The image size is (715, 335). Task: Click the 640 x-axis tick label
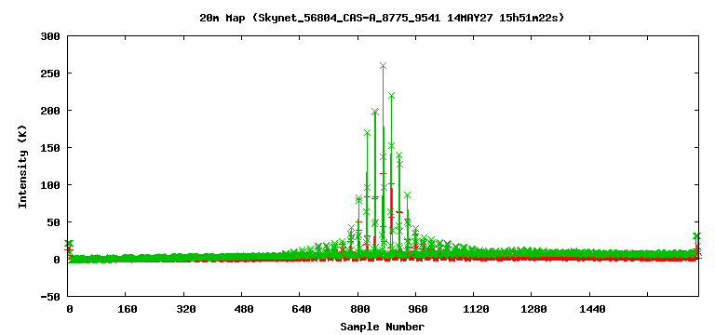[x=302, y=309]
